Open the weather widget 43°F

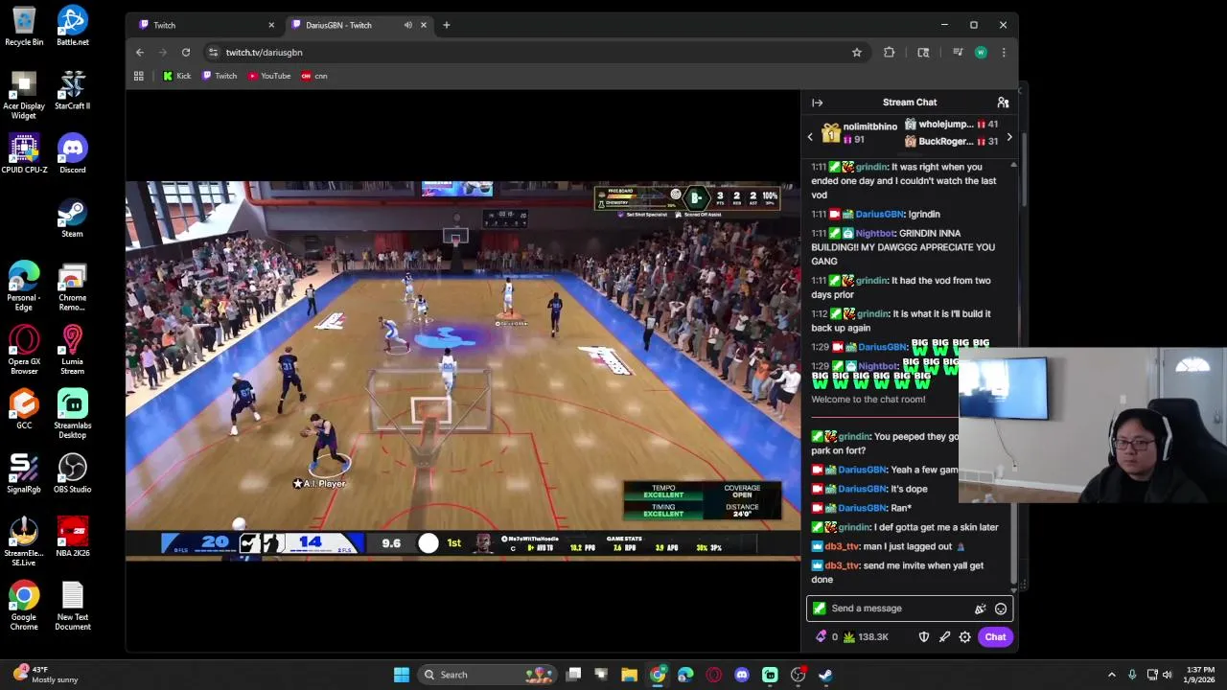(46, 675)
